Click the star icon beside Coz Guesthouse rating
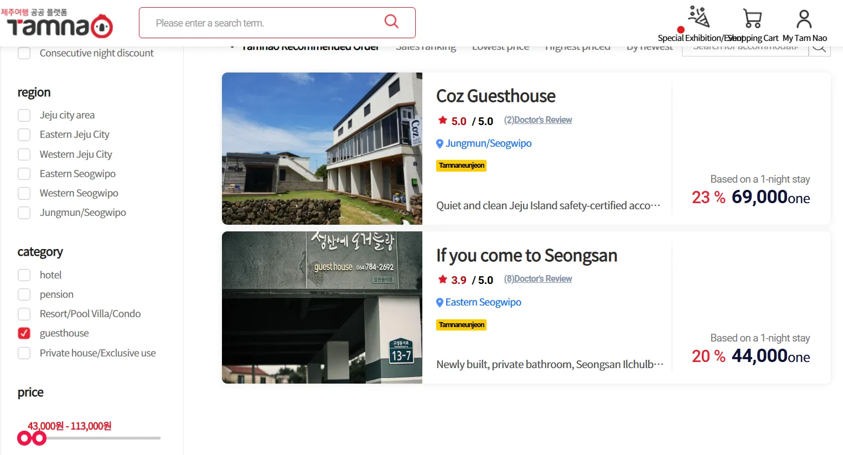Image resolution: width=843 pixels, height=455 pixels. pyautogui.click(x=442, y=120)
